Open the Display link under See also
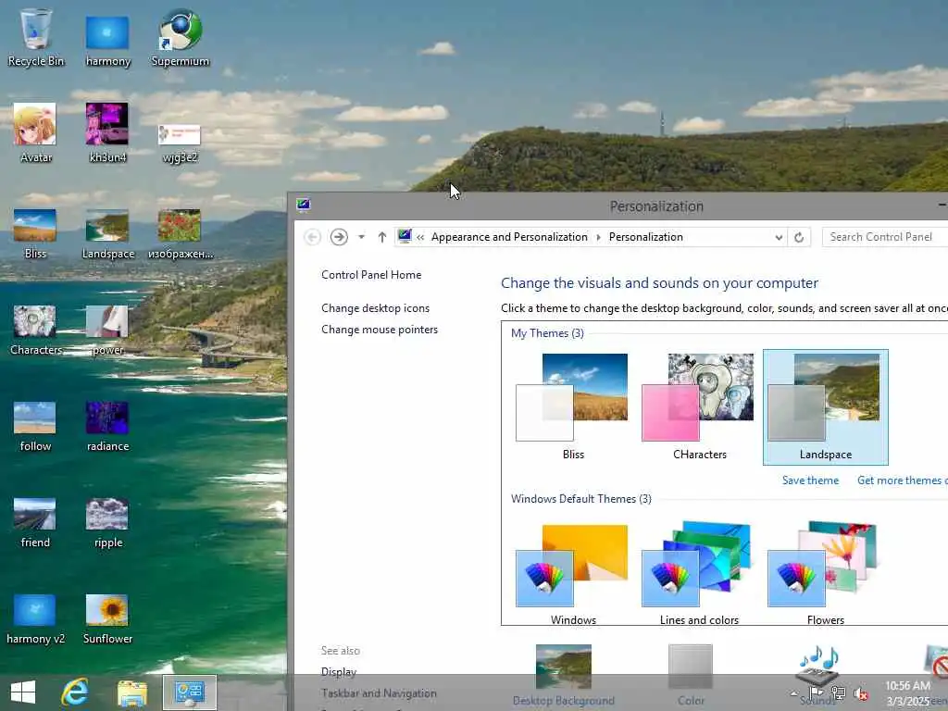 pyautogui.click(x=339, y=672)
